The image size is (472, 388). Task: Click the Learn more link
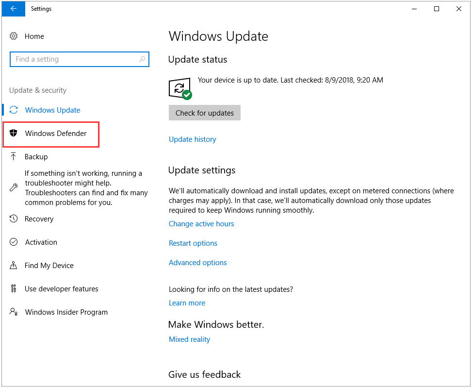point(187,303)
